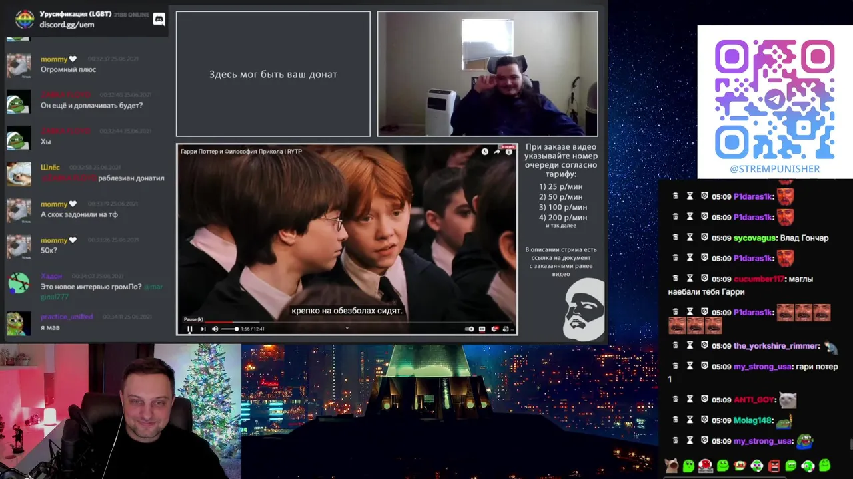Expand the chevron below video controls
This screenshot has height=479, width=853.
[347, 328]
